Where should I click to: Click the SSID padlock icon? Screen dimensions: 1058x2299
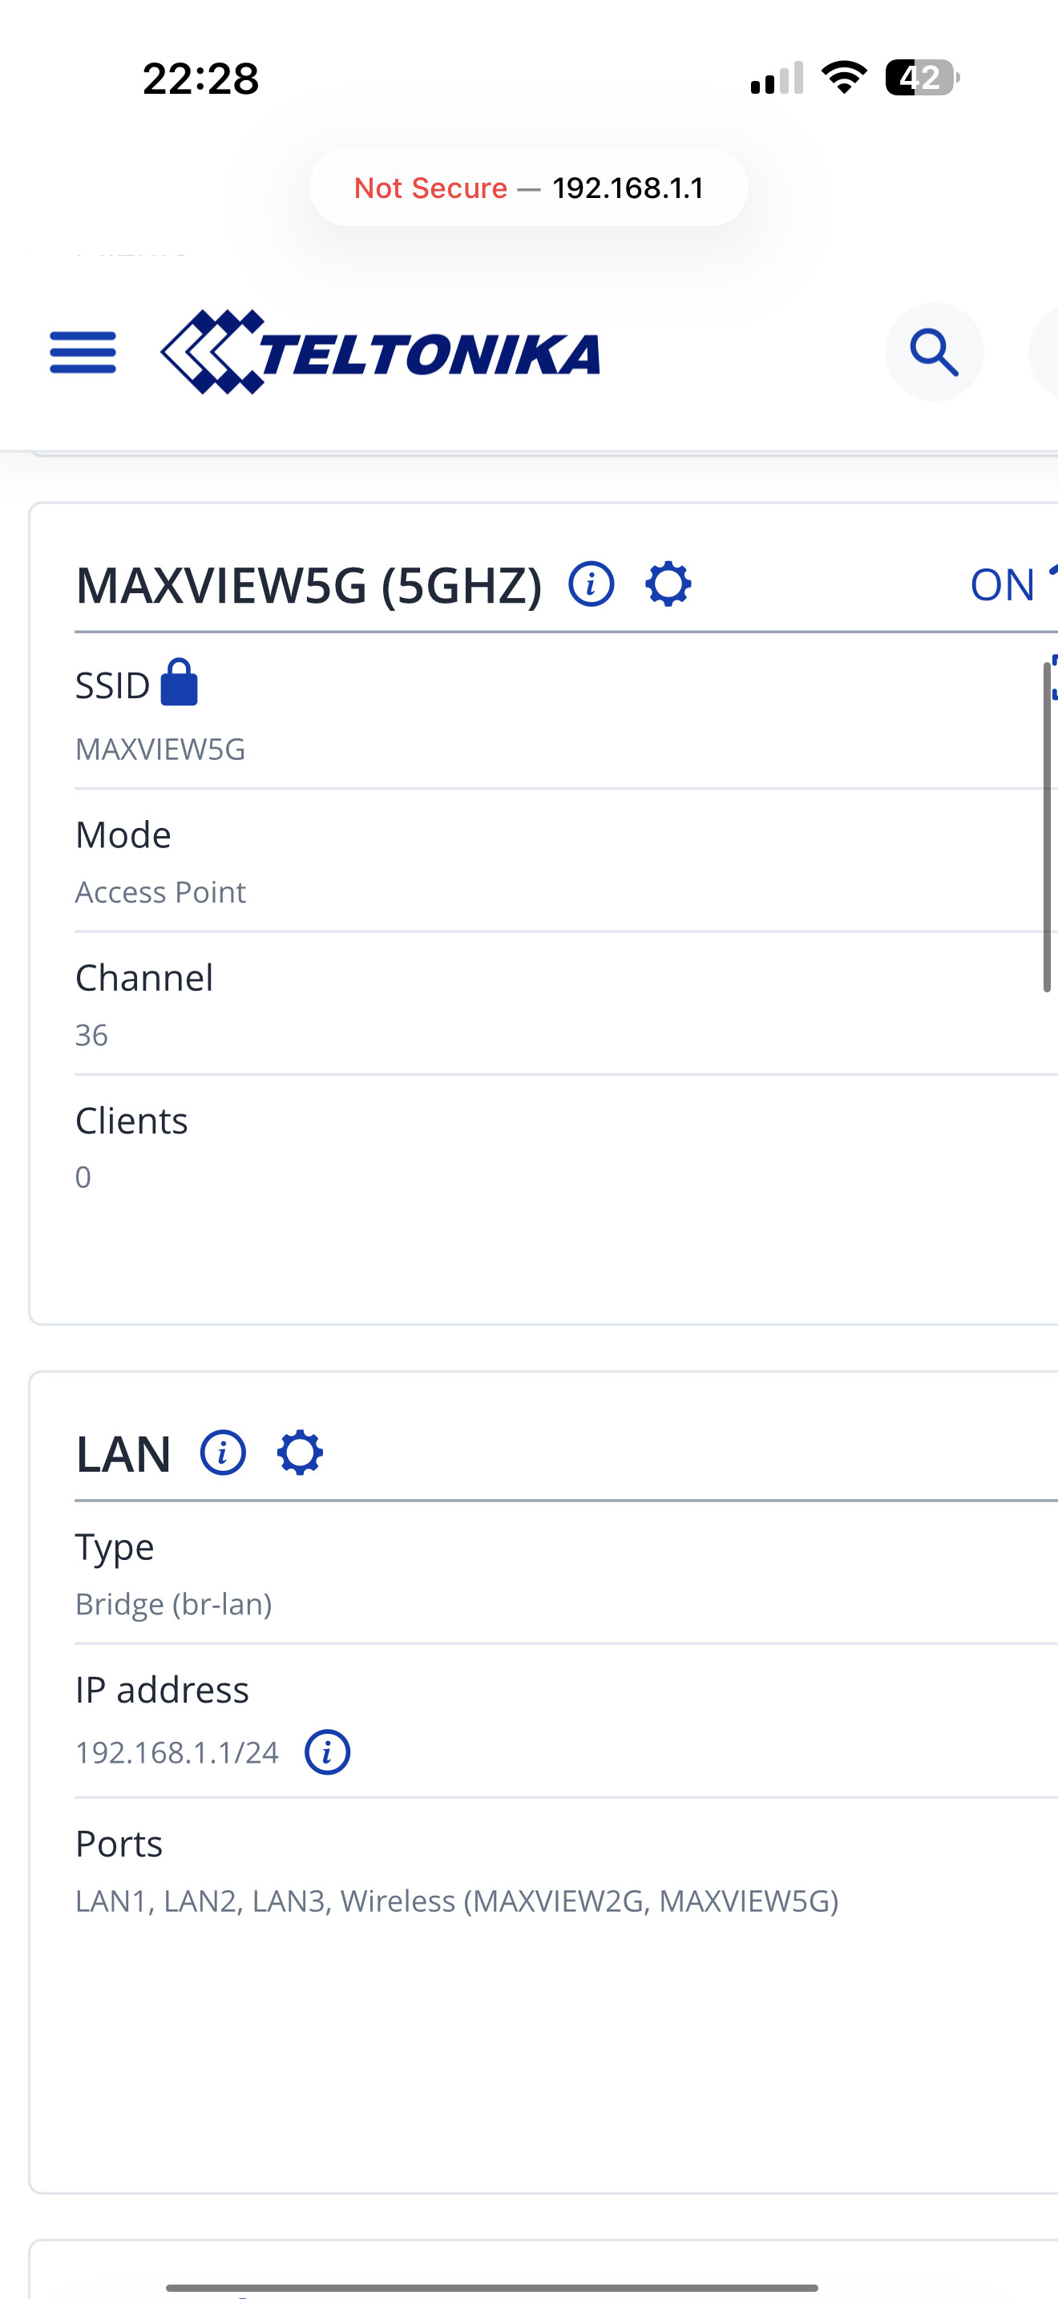[x=180, y=683]
